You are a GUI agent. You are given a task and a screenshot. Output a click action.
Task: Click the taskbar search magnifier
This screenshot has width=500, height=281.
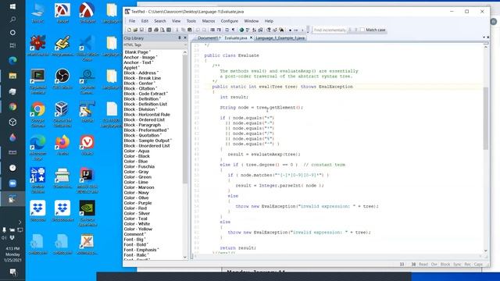pos(12,20)
